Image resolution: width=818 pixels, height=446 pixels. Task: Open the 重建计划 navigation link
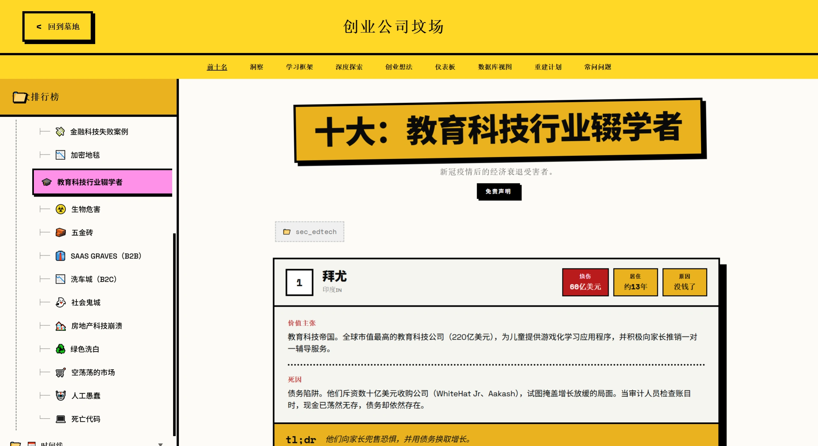pos(548,67)
